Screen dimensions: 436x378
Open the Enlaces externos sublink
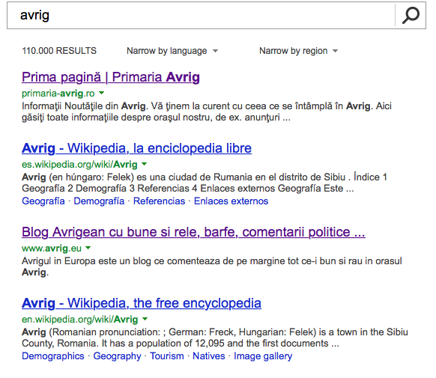[x=231, y=201]
